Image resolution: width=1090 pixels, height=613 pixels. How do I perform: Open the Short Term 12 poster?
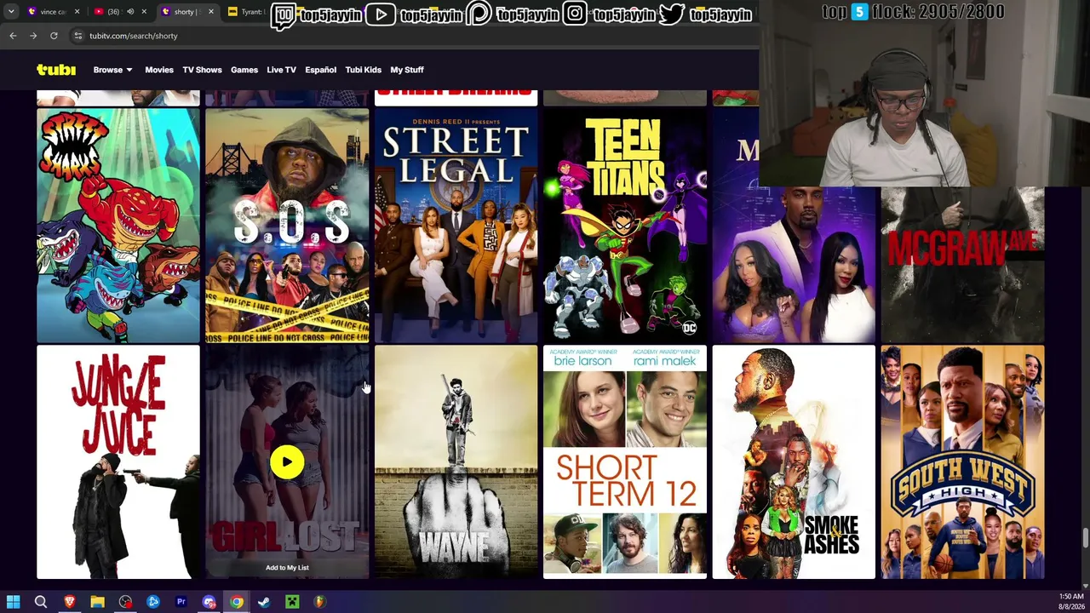coord(625,462)
